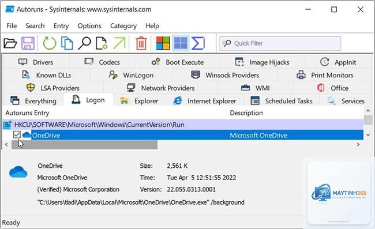
Task: Switch to the Network Providers tab
Action: (160, 88)
